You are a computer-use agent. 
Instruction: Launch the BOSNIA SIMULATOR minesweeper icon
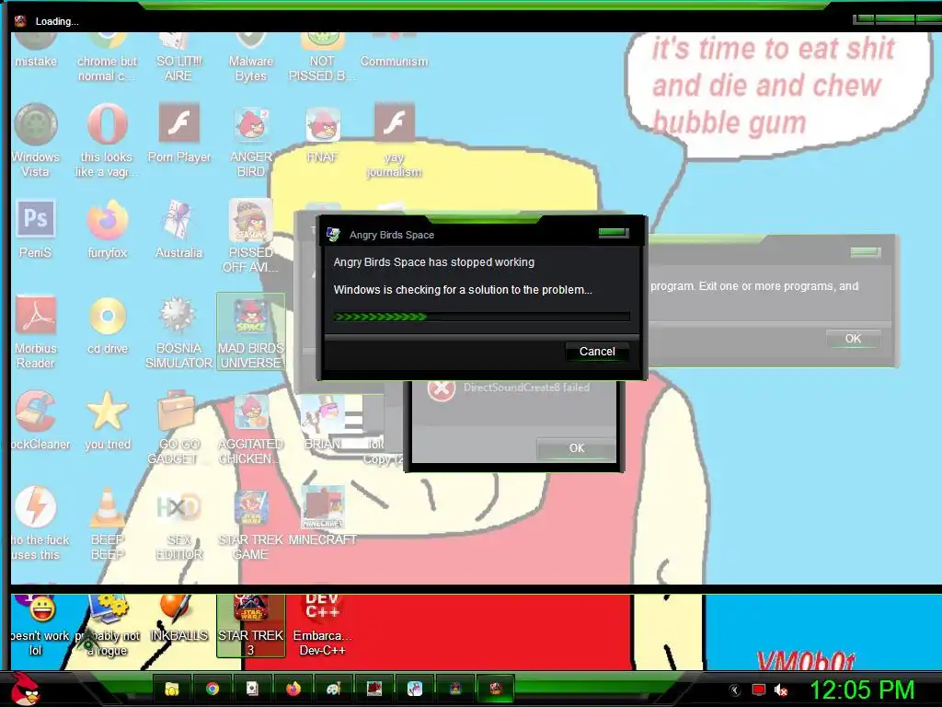pyautogui.click(x=179, y=331)
